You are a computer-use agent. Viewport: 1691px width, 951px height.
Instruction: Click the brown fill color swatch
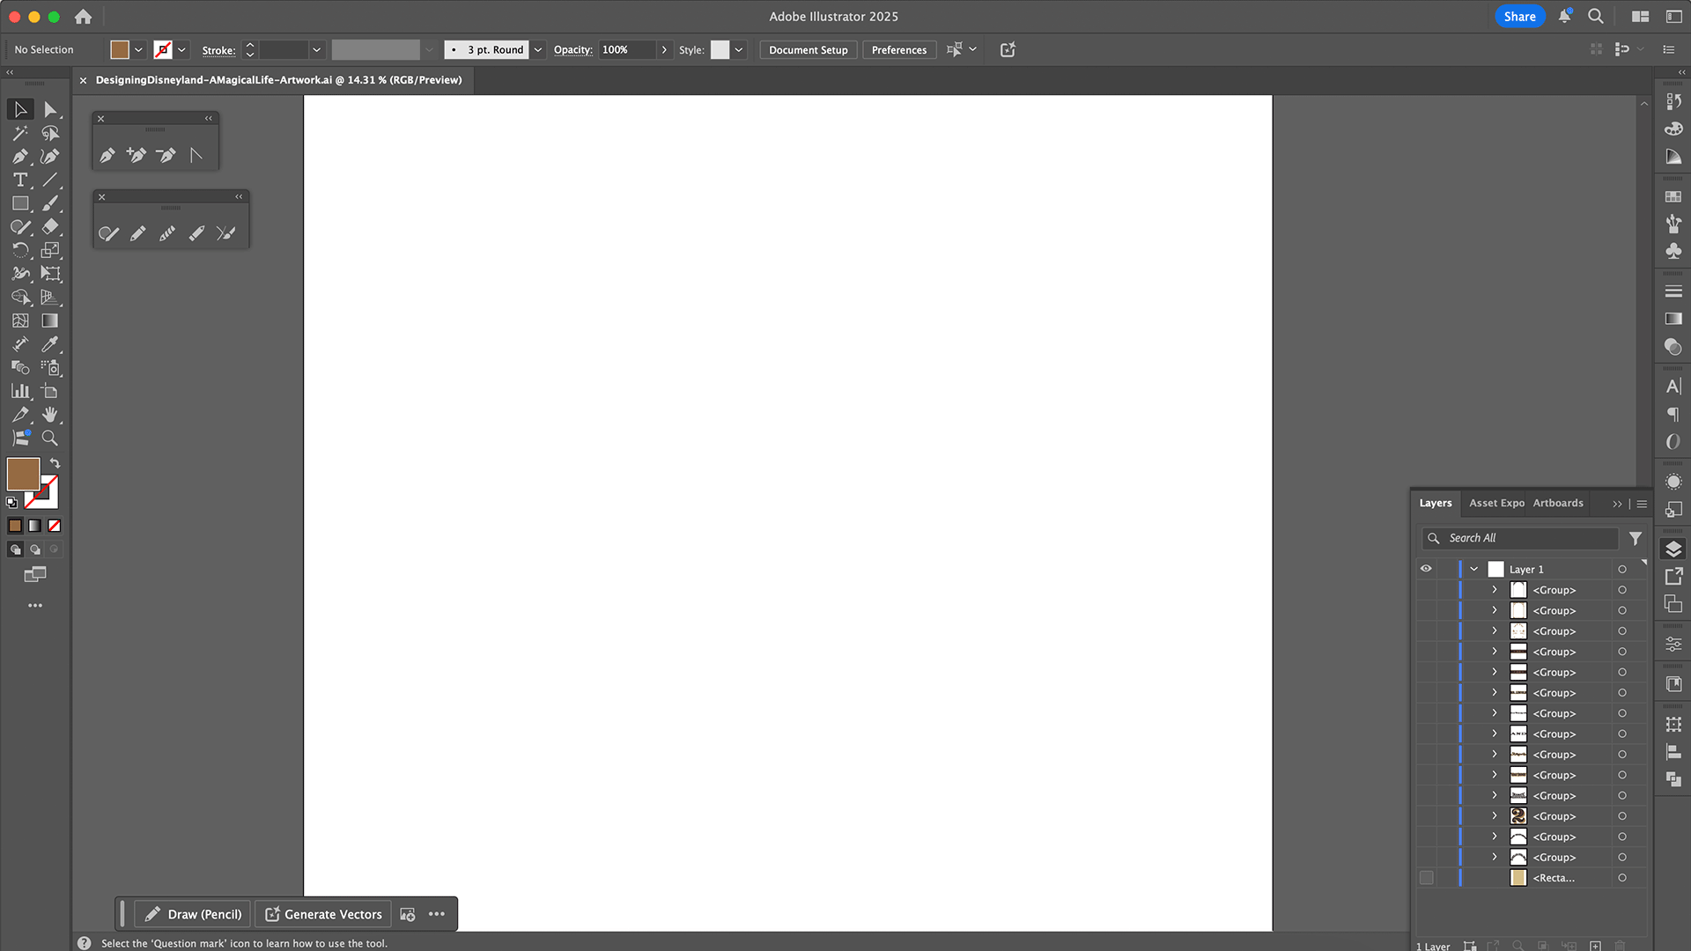pos(23,474)
